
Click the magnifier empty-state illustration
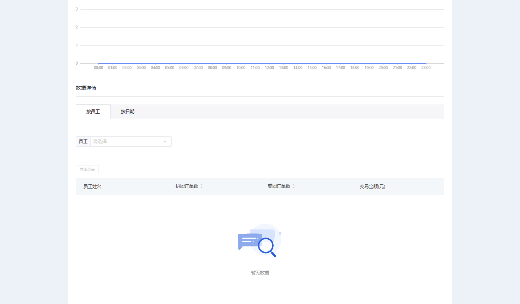coord(260,240)
